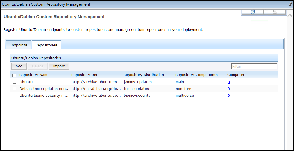Screen dimensions: 294x151
Task: Click the gray scroll-up chevron
Action: click(290, 15)
